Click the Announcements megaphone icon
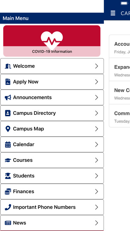 coord(8,97)
